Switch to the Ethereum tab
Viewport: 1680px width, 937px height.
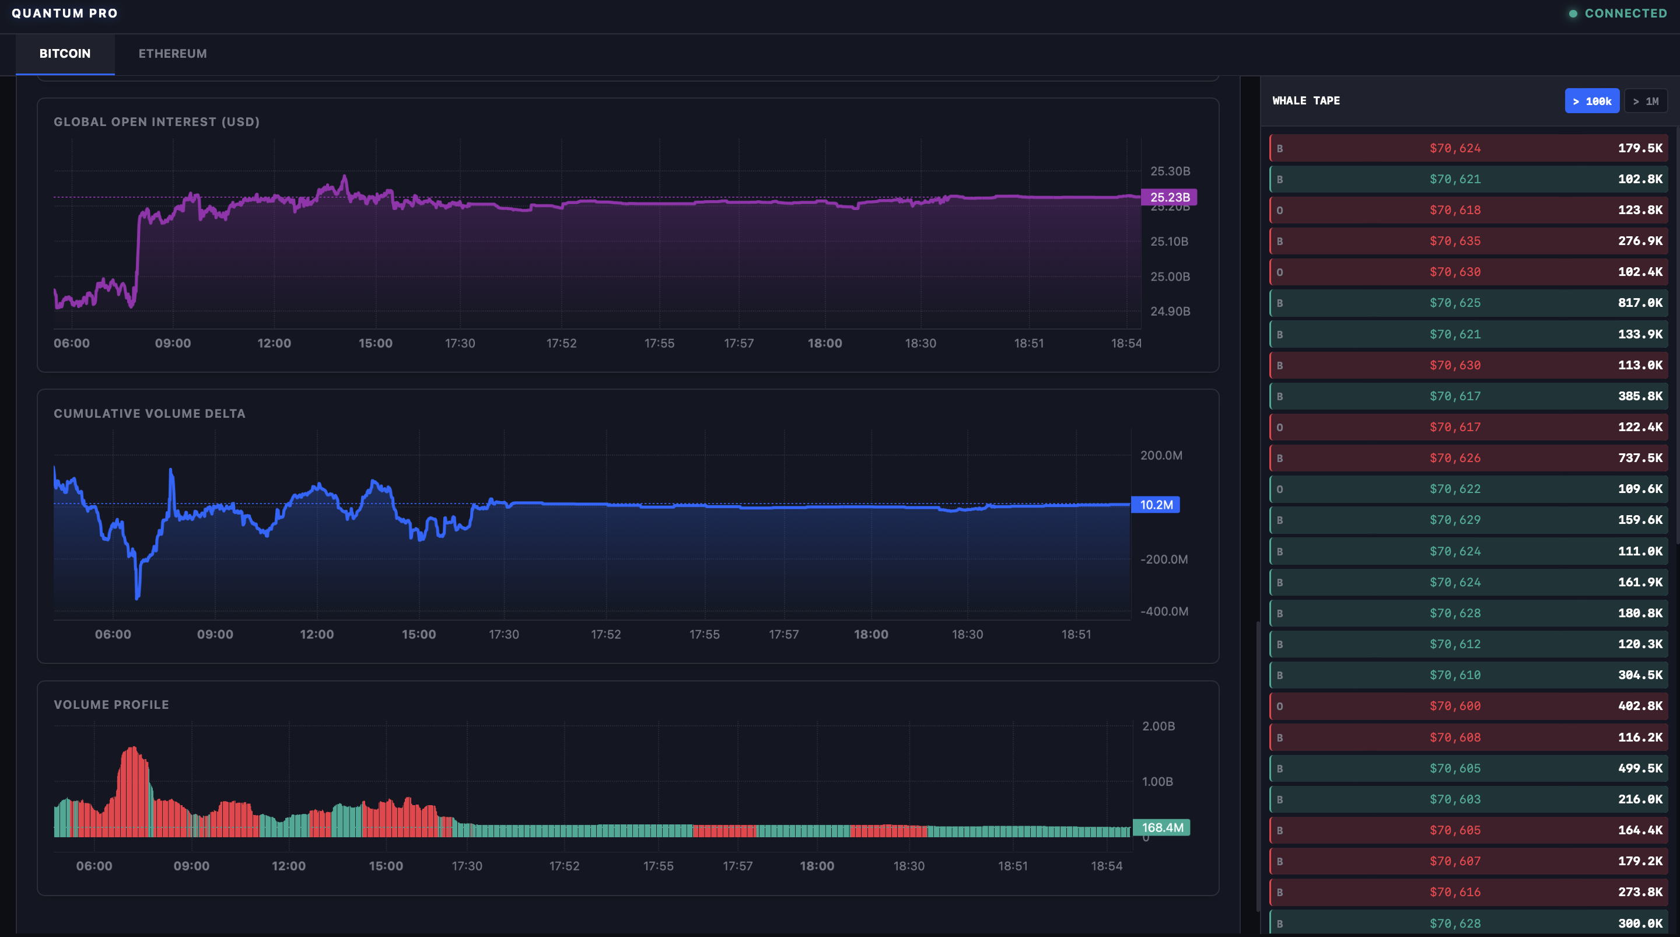(172, 54)
